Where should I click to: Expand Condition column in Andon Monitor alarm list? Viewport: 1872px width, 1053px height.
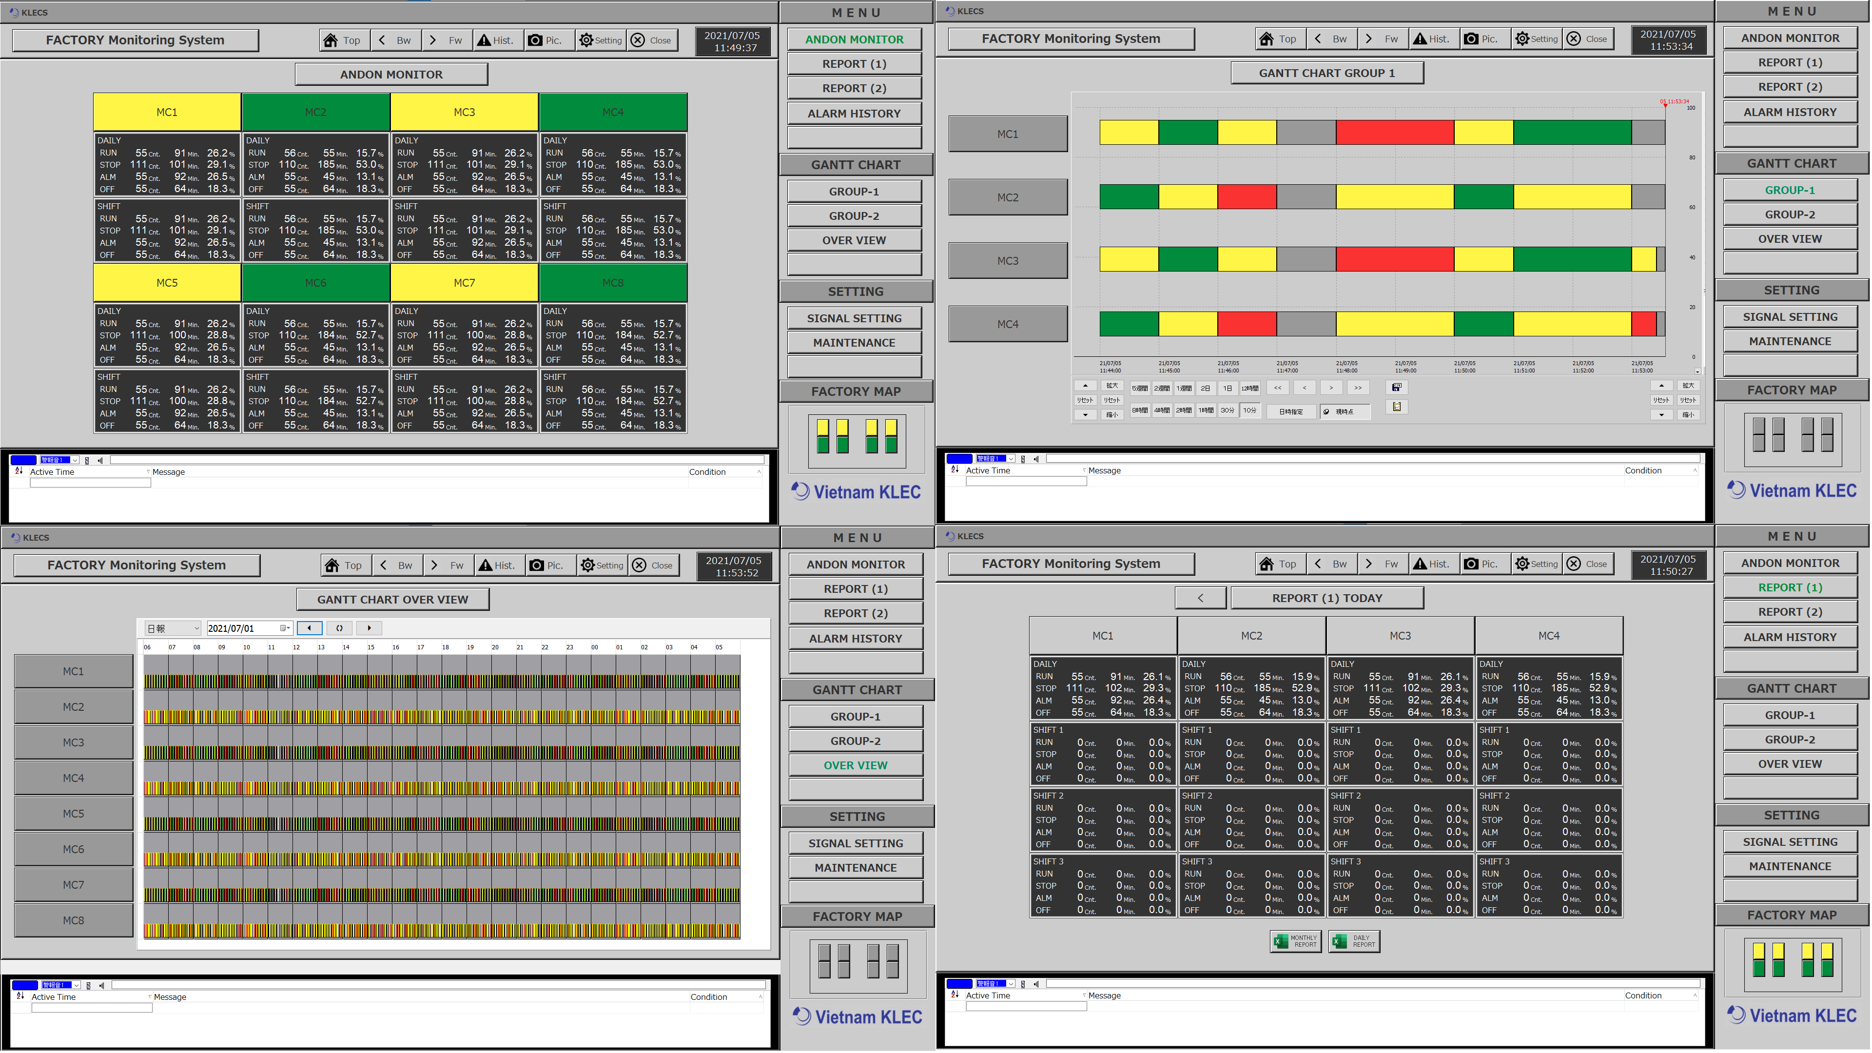(760, 472)
